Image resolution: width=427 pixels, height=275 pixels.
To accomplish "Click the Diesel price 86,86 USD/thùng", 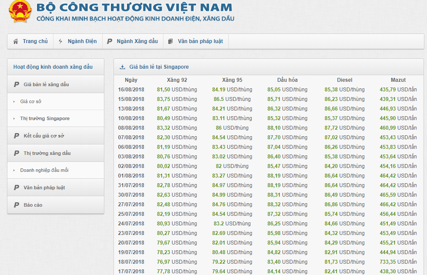I will (344, 205).
